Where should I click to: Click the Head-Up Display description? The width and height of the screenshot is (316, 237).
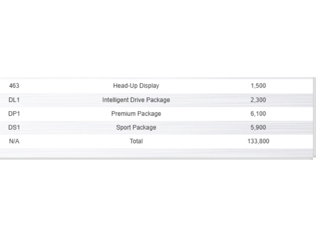(x=136, y=86)
